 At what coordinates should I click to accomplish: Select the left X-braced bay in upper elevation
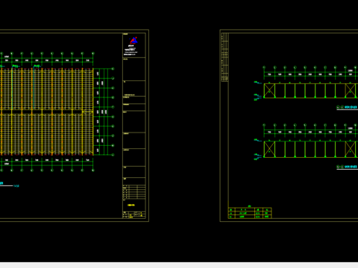(269, 91)
